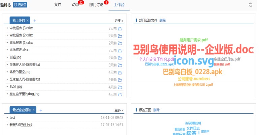Image resolution: width=259 pixels, height=135 pixels.
Task: Open file 审批报表.xlsx
Action: coord(19,50)
